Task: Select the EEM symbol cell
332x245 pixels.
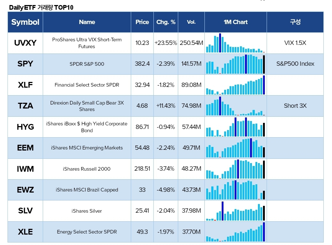Action: (25, 148)
